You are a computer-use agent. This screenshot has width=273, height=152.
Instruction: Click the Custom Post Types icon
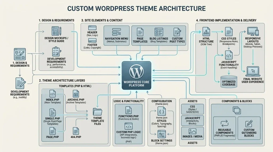point(177,32)
